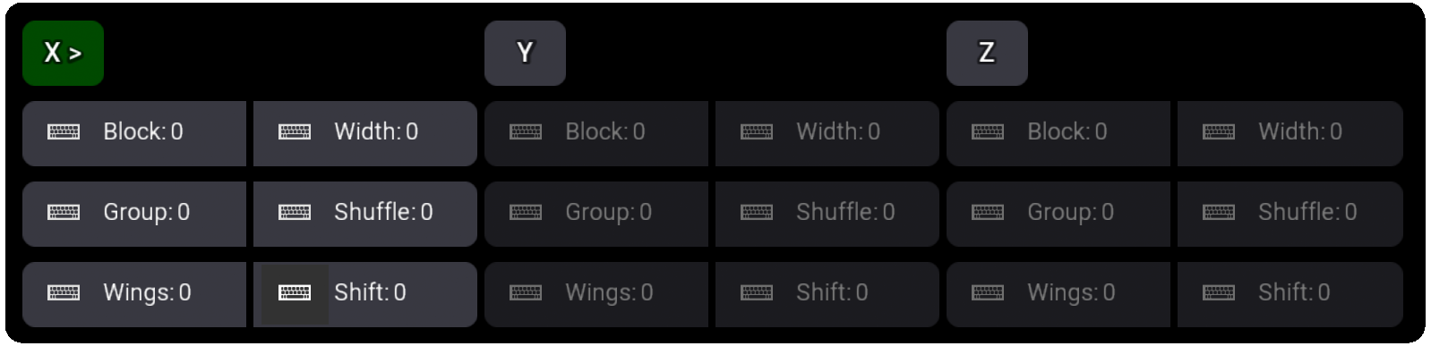This screenshot has height=346, width=1431.
Task: Click keyboard icon beside X Wings
Action: 63,293
